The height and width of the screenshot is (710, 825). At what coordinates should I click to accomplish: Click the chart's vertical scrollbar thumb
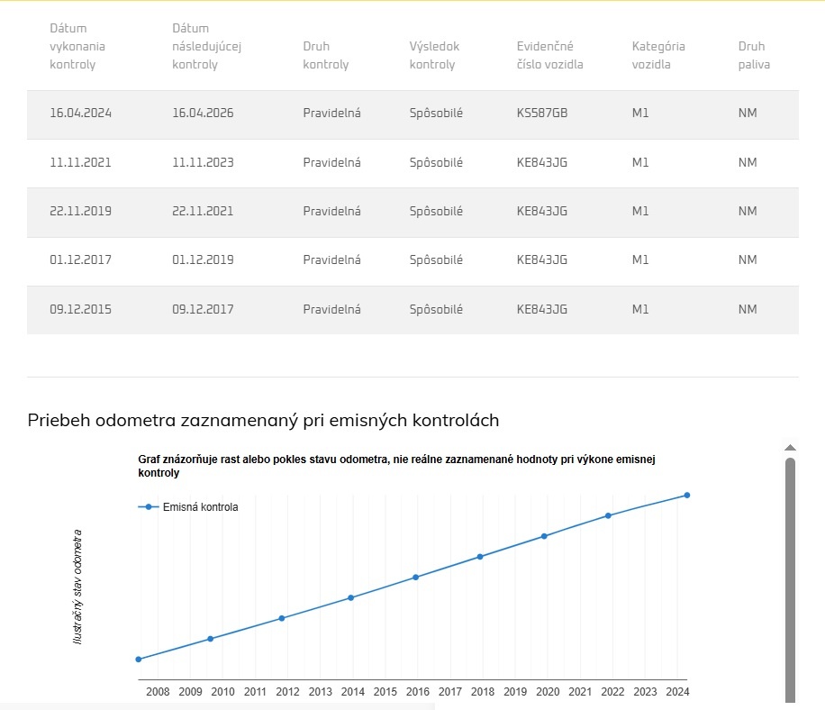pyautogui.click(x=790, y=577)
